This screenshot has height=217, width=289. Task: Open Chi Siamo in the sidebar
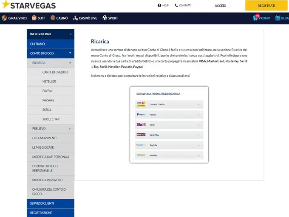point(51,44)
